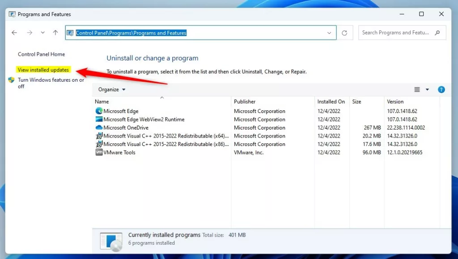
Task: Click the search magnifier icon
Action: coord(437,33)
